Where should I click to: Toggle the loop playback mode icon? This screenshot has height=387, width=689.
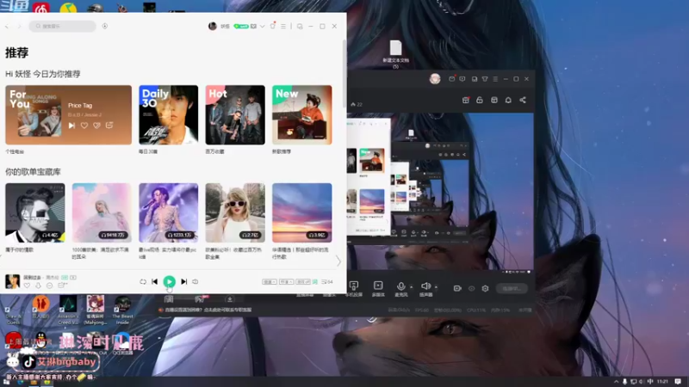coord(143,282)
